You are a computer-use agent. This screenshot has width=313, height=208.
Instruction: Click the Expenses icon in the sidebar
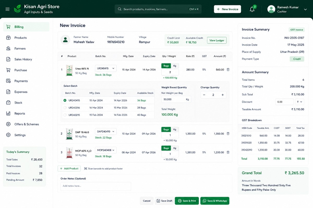pyautogui.click(x=8, y=92)
